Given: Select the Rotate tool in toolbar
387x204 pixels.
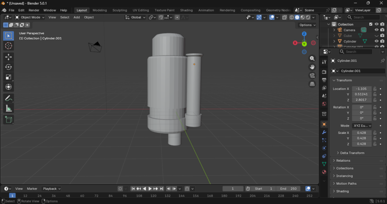Looking at the screenshot, I should [8, 67].
